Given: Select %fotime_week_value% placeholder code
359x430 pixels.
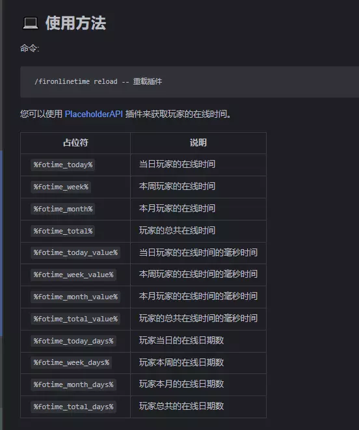Looking at the screenshot, I should (73, 275).
